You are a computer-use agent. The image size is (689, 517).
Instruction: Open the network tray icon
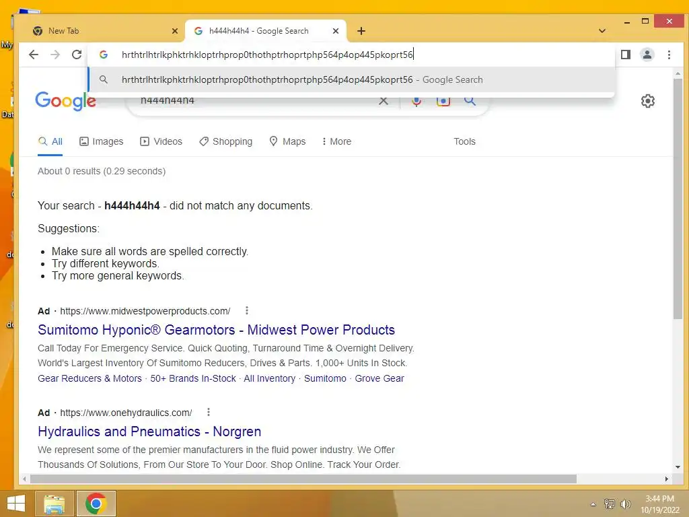tap(609, 504)
